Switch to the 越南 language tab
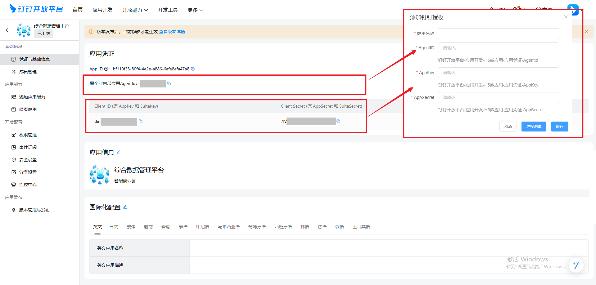This screenshot has height=285, width=596. 148,227
